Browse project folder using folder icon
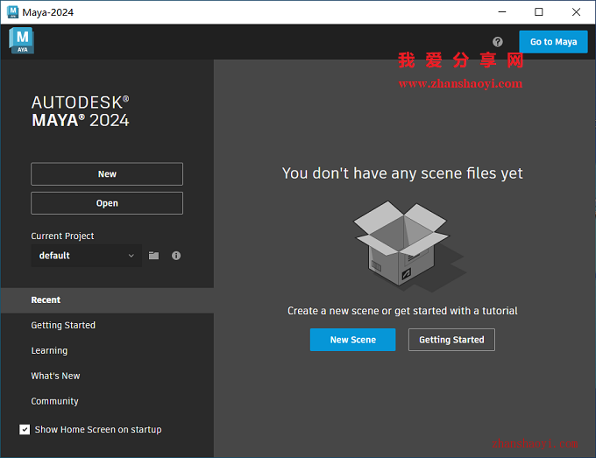The height and width of the screenshot is (458, 596). pyautogui.click(x=153, y=256)
